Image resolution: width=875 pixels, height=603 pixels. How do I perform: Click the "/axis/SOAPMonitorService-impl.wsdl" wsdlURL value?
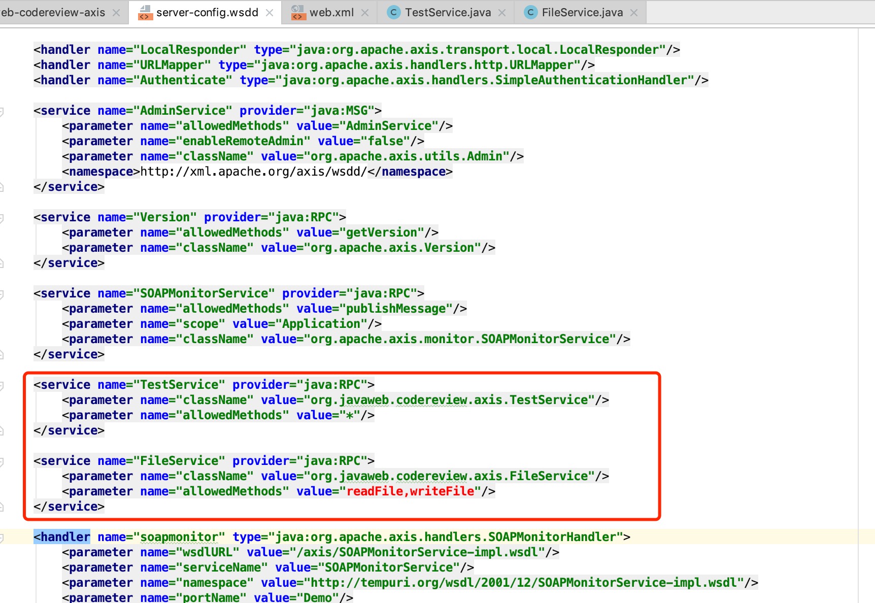417,552
